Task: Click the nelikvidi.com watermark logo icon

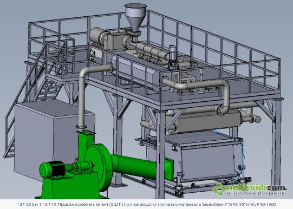Action: point(219,189)
